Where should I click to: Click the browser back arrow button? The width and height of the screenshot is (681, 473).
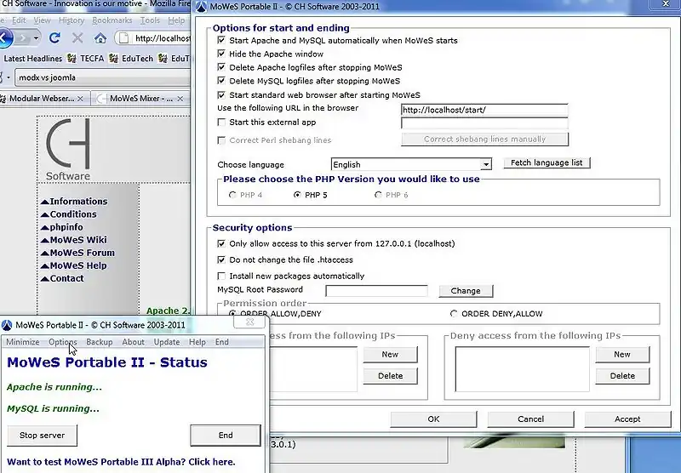pyautogui.click(x=5, y=38)
